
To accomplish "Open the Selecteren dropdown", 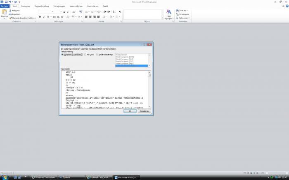I will [183, 18].
